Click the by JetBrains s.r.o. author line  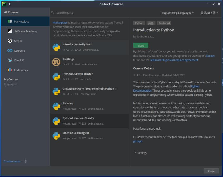(x=143, y=36)
